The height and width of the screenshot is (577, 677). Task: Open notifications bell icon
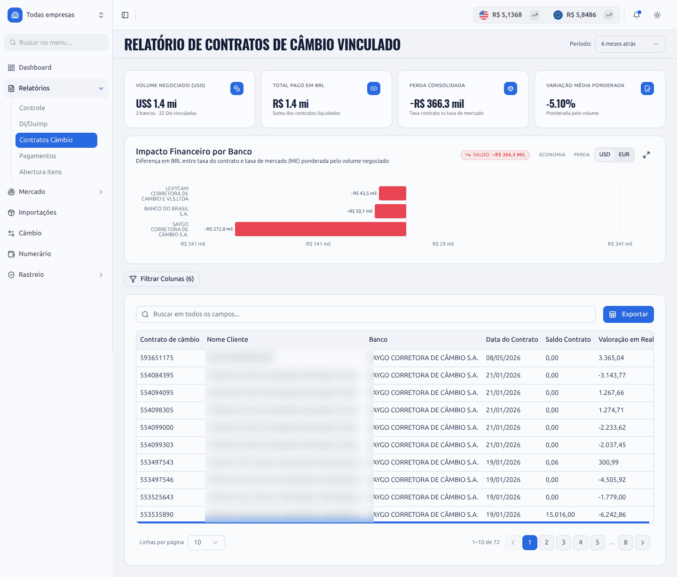(637, 15)
